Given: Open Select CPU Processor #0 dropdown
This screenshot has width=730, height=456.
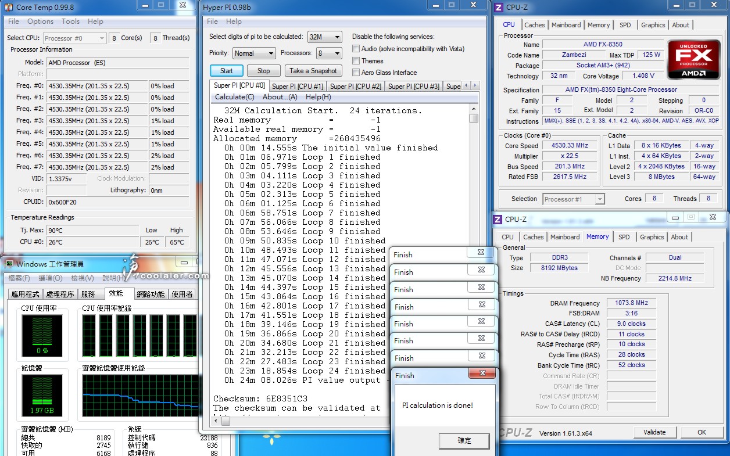Looking at the screenshot, I should coord(74,38).
